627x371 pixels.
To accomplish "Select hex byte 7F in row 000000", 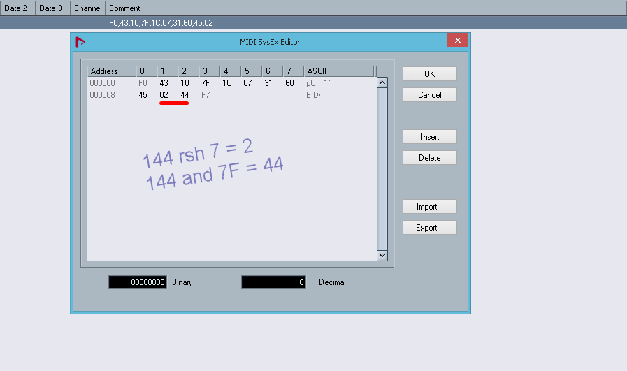I will 206,83.
